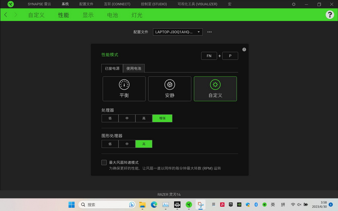Open Windows Security tray icon

[248, 204]
